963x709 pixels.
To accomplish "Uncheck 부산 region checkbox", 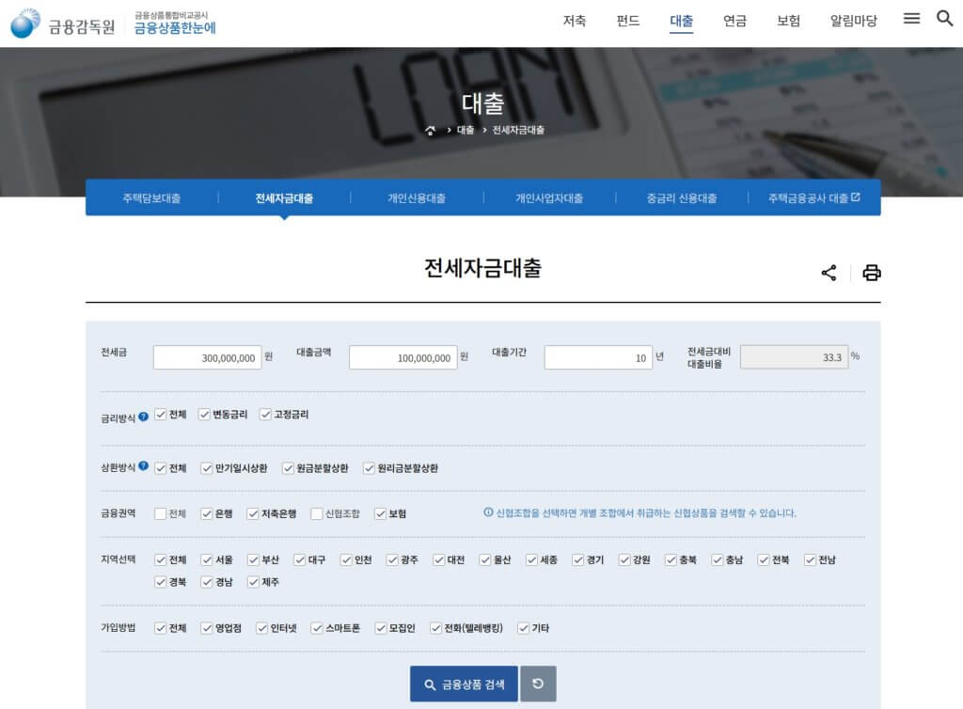I will click(253, 559).
